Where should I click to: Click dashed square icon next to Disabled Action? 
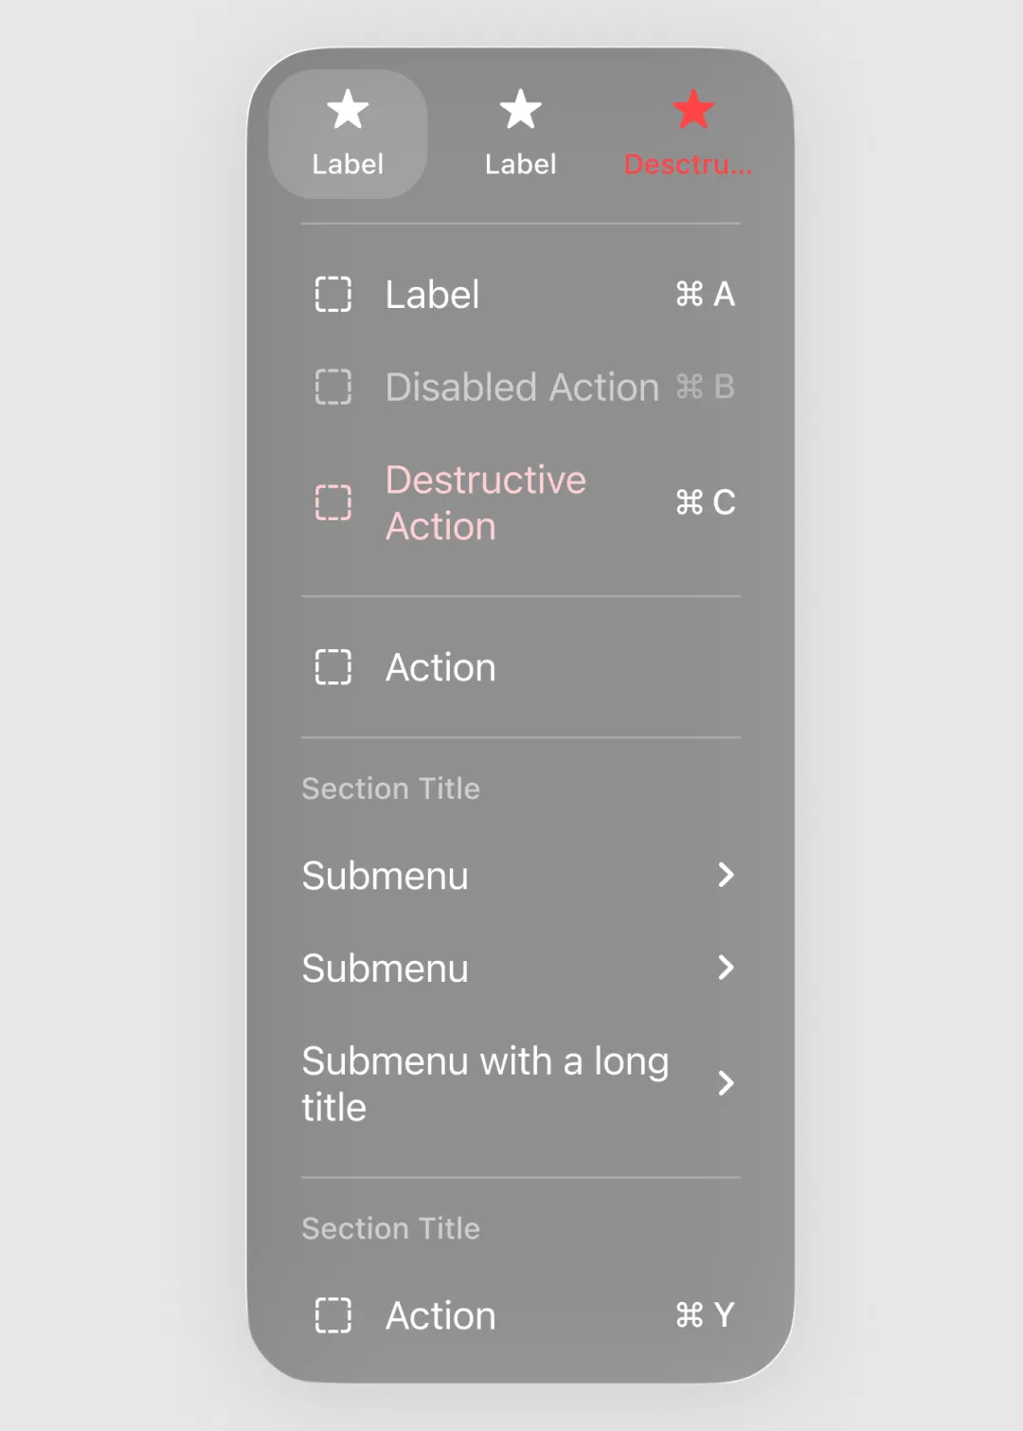(333, 387)
